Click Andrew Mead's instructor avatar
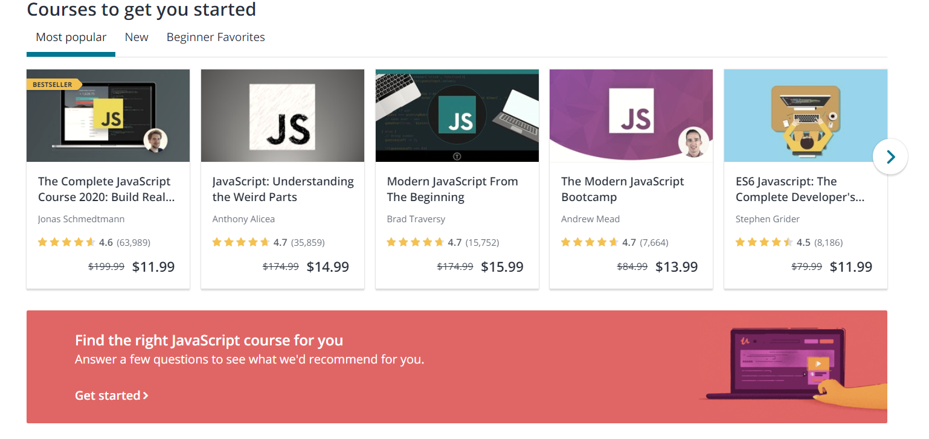 pyautogui.click(x=693, y=143)
